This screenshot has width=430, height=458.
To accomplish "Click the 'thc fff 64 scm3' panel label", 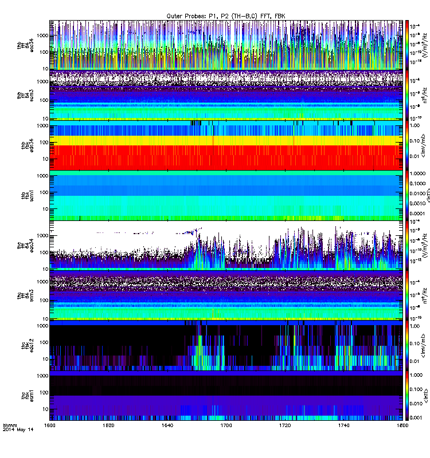I will [x=25, y=295].
